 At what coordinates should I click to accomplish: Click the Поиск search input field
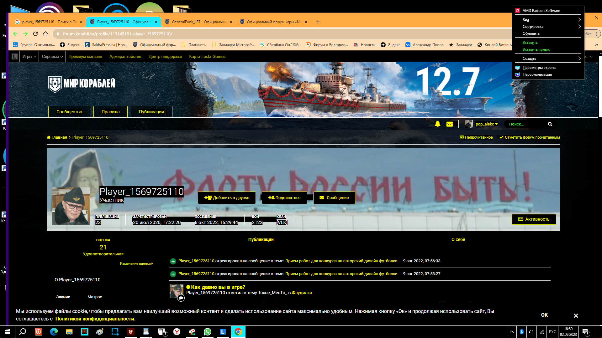(525, 124)
